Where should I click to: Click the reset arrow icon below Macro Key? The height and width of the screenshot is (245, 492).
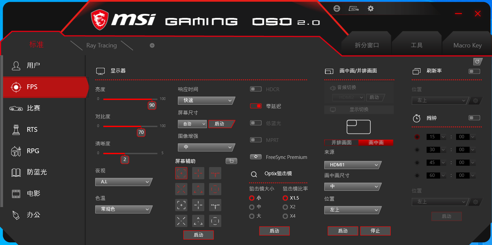tap(478, 62)
